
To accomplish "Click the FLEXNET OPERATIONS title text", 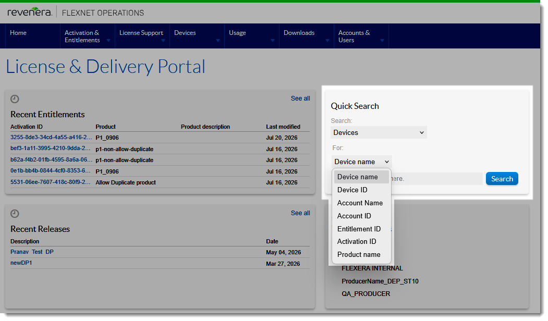I will click(103, 13).
